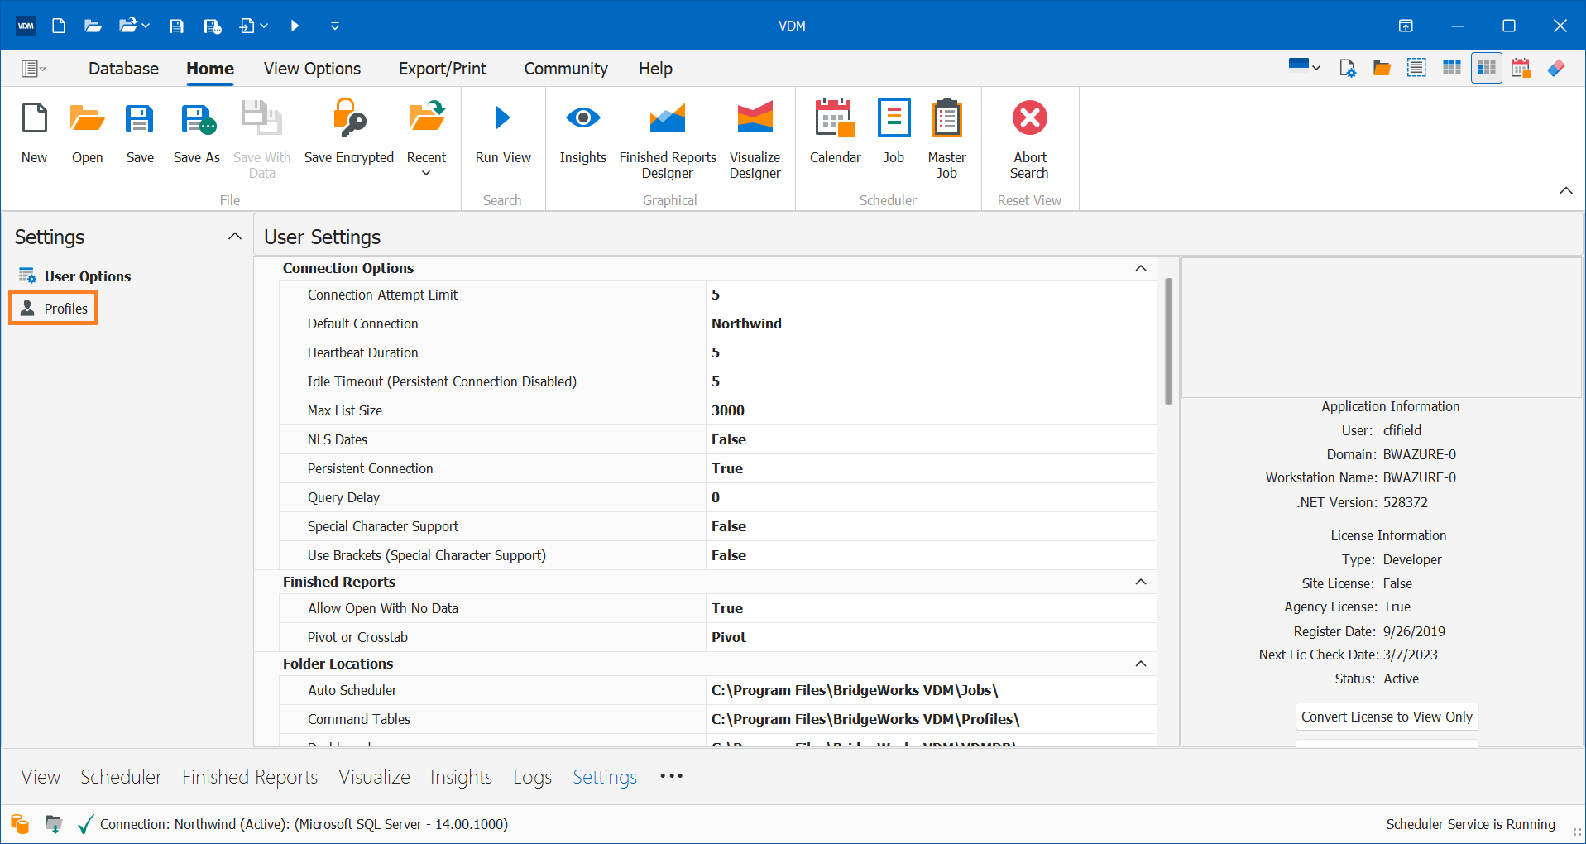Click the blue grid layout icon
The width and height of the screenshot is (1586, 844).
1451,68
